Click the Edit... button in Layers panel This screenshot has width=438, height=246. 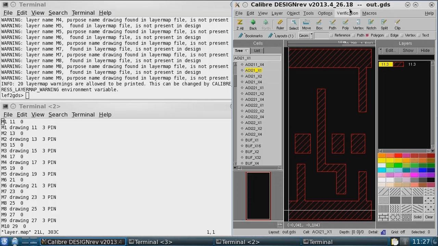coord(390,50)
